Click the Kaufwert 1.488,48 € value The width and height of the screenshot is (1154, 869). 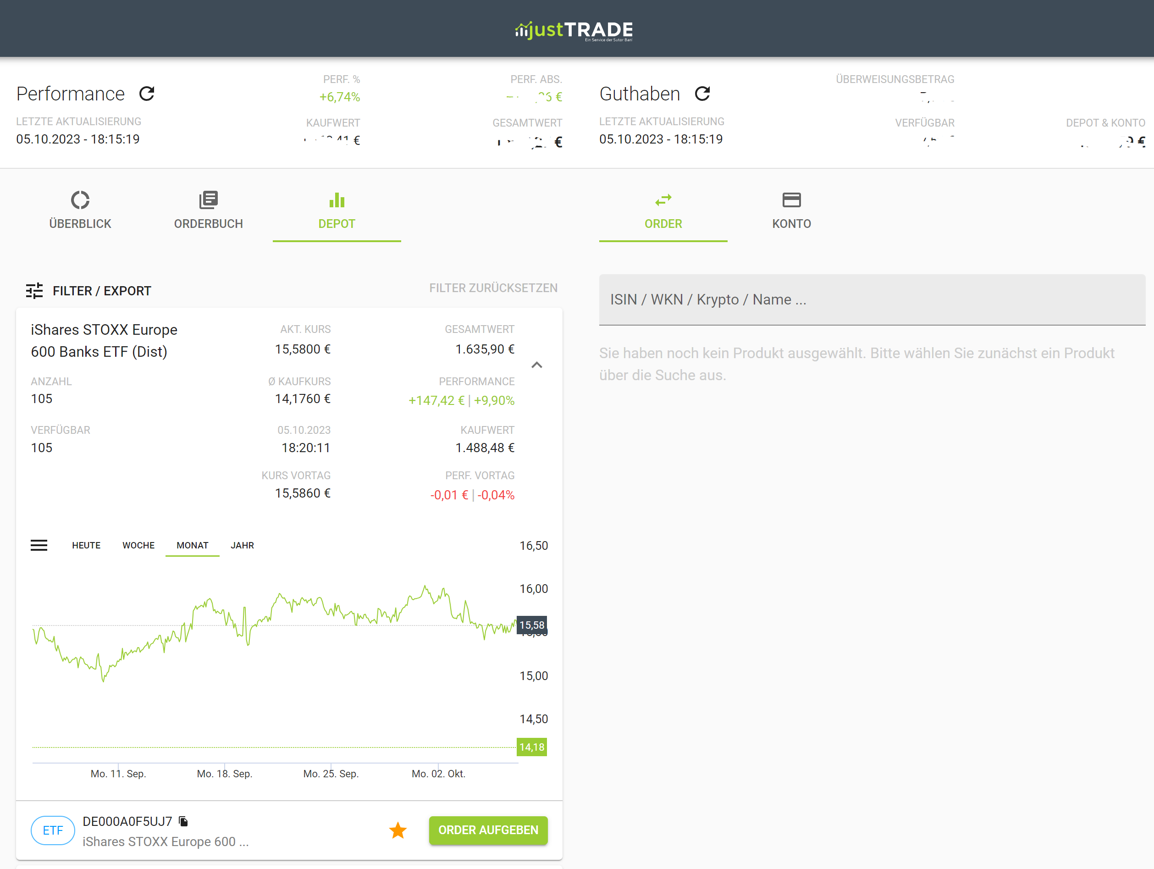click(x=485, y=448)
